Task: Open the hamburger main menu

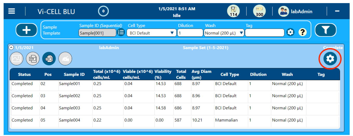Action: pyautogui.click(x=11, y=11)
